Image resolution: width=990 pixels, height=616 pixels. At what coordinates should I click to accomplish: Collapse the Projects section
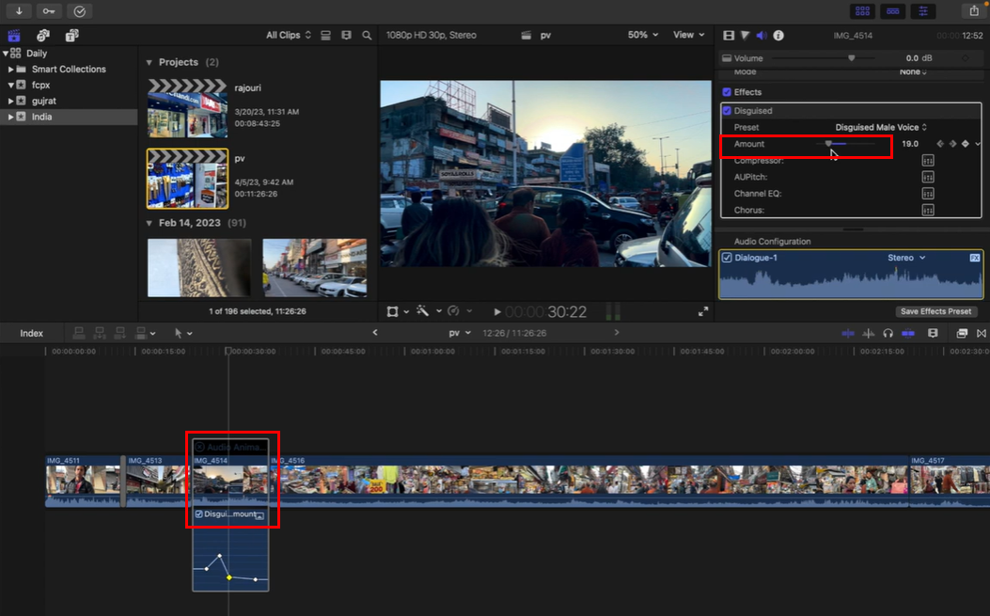(149, 63)
